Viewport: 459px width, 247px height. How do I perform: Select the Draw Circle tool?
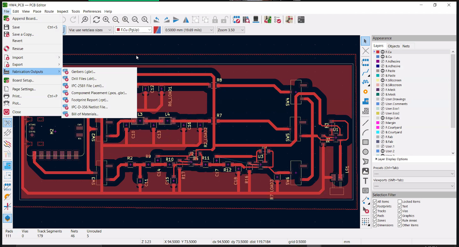tap(365, 152)
